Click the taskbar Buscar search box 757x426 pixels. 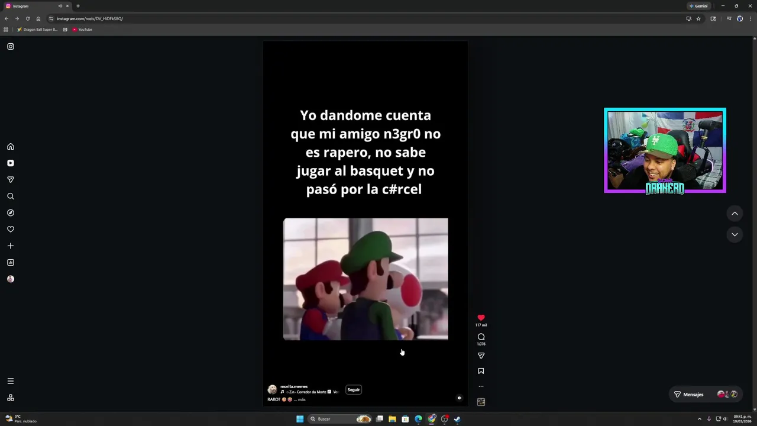point(339,419)
